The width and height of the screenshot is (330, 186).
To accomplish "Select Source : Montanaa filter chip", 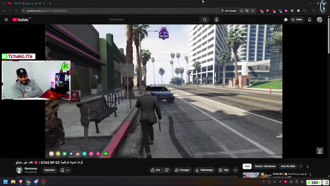I will pyautogui.click(x=265, y=166).
